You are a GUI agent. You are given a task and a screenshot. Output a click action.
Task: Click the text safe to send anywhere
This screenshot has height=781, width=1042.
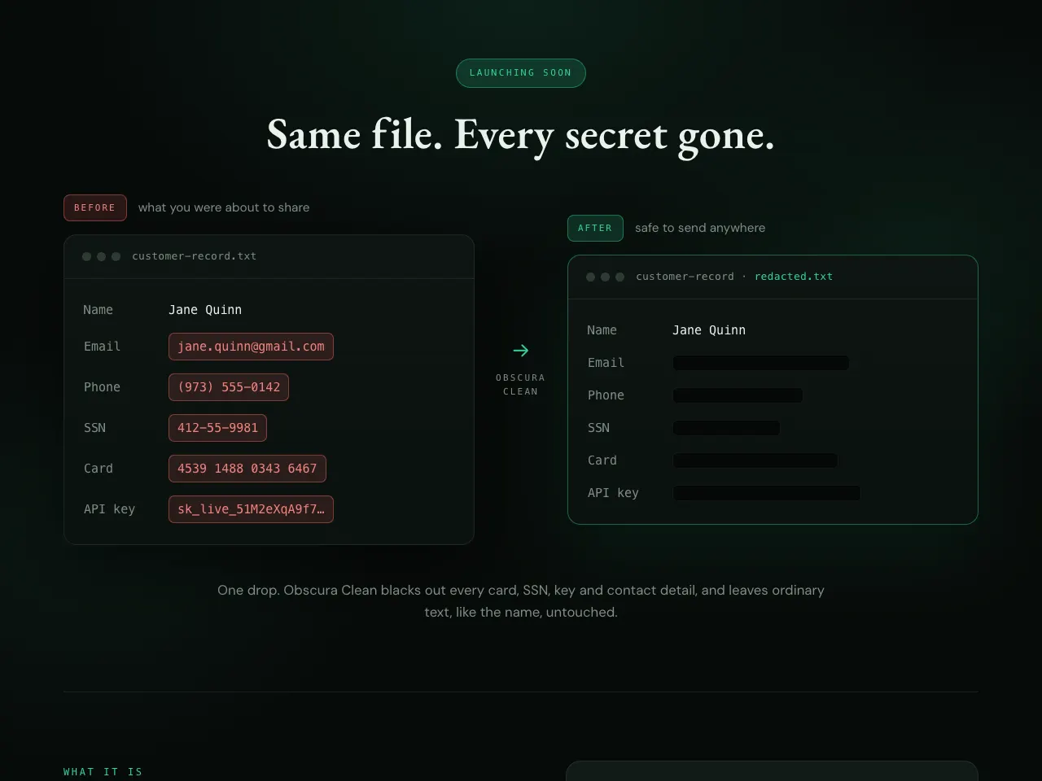coord(700,228)
